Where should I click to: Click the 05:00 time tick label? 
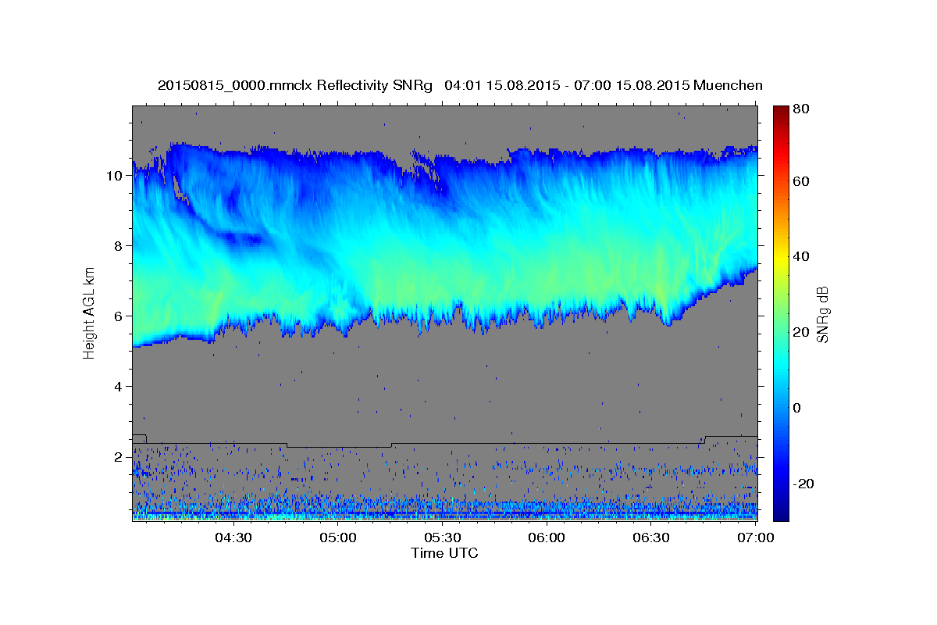click(x=337, y=537)
